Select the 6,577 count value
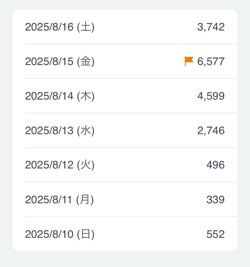 (211, 61)
